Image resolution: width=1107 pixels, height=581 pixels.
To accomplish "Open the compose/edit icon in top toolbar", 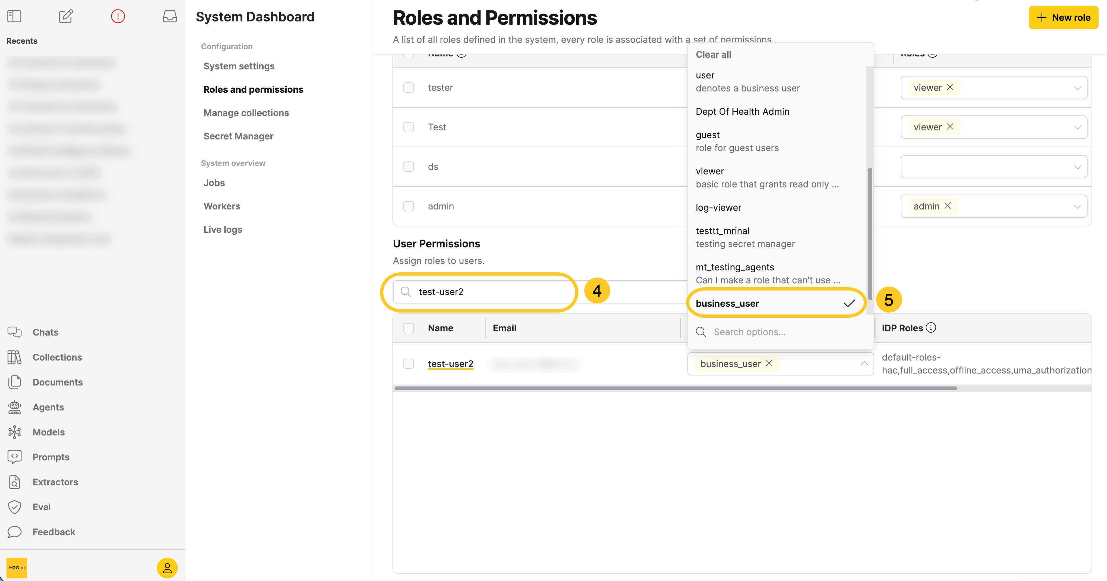I will (66, 16).
